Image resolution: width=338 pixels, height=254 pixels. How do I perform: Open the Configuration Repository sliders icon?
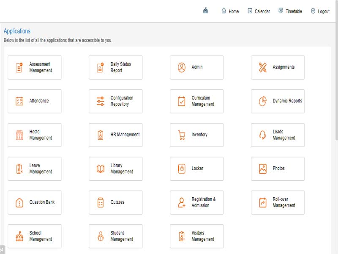click(x=100, y=101)
